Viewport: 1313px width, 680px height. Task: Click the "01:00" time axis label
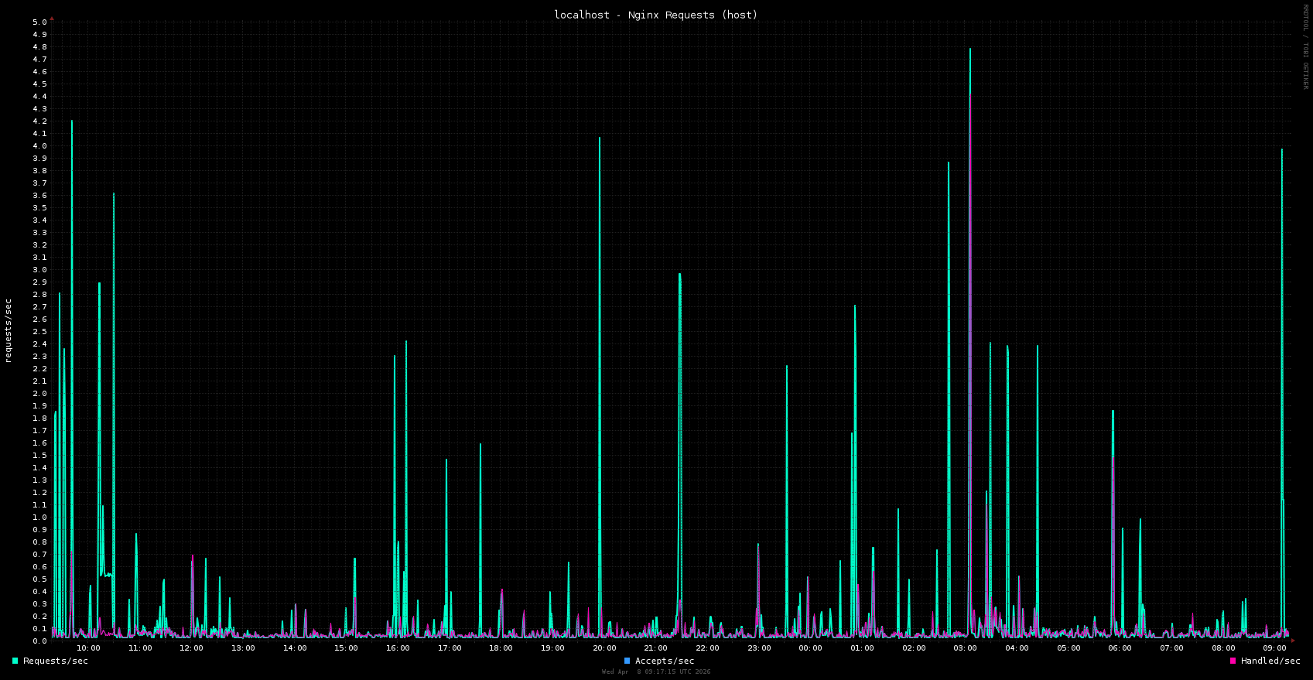tap(862, 648)
